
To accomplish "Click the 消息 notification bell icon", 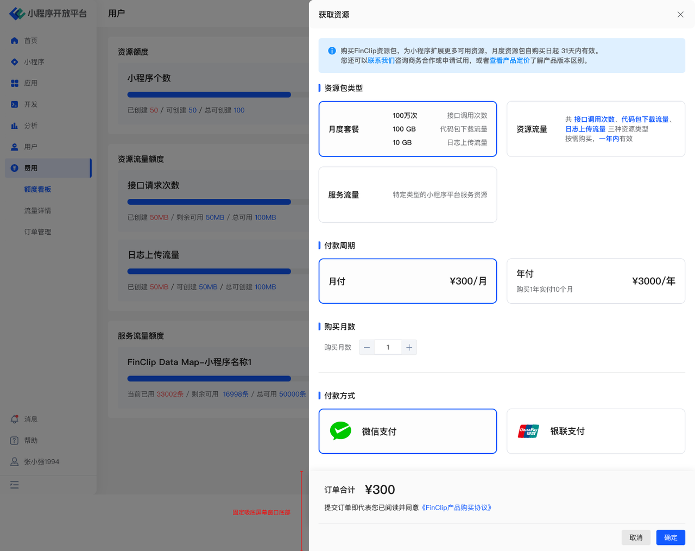I will point(15,419).
